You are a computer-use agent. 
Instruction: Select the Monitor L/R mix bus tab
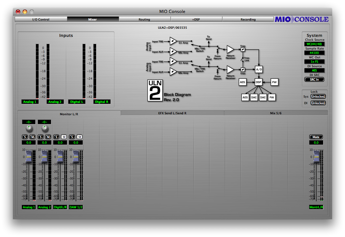point(69,114)
